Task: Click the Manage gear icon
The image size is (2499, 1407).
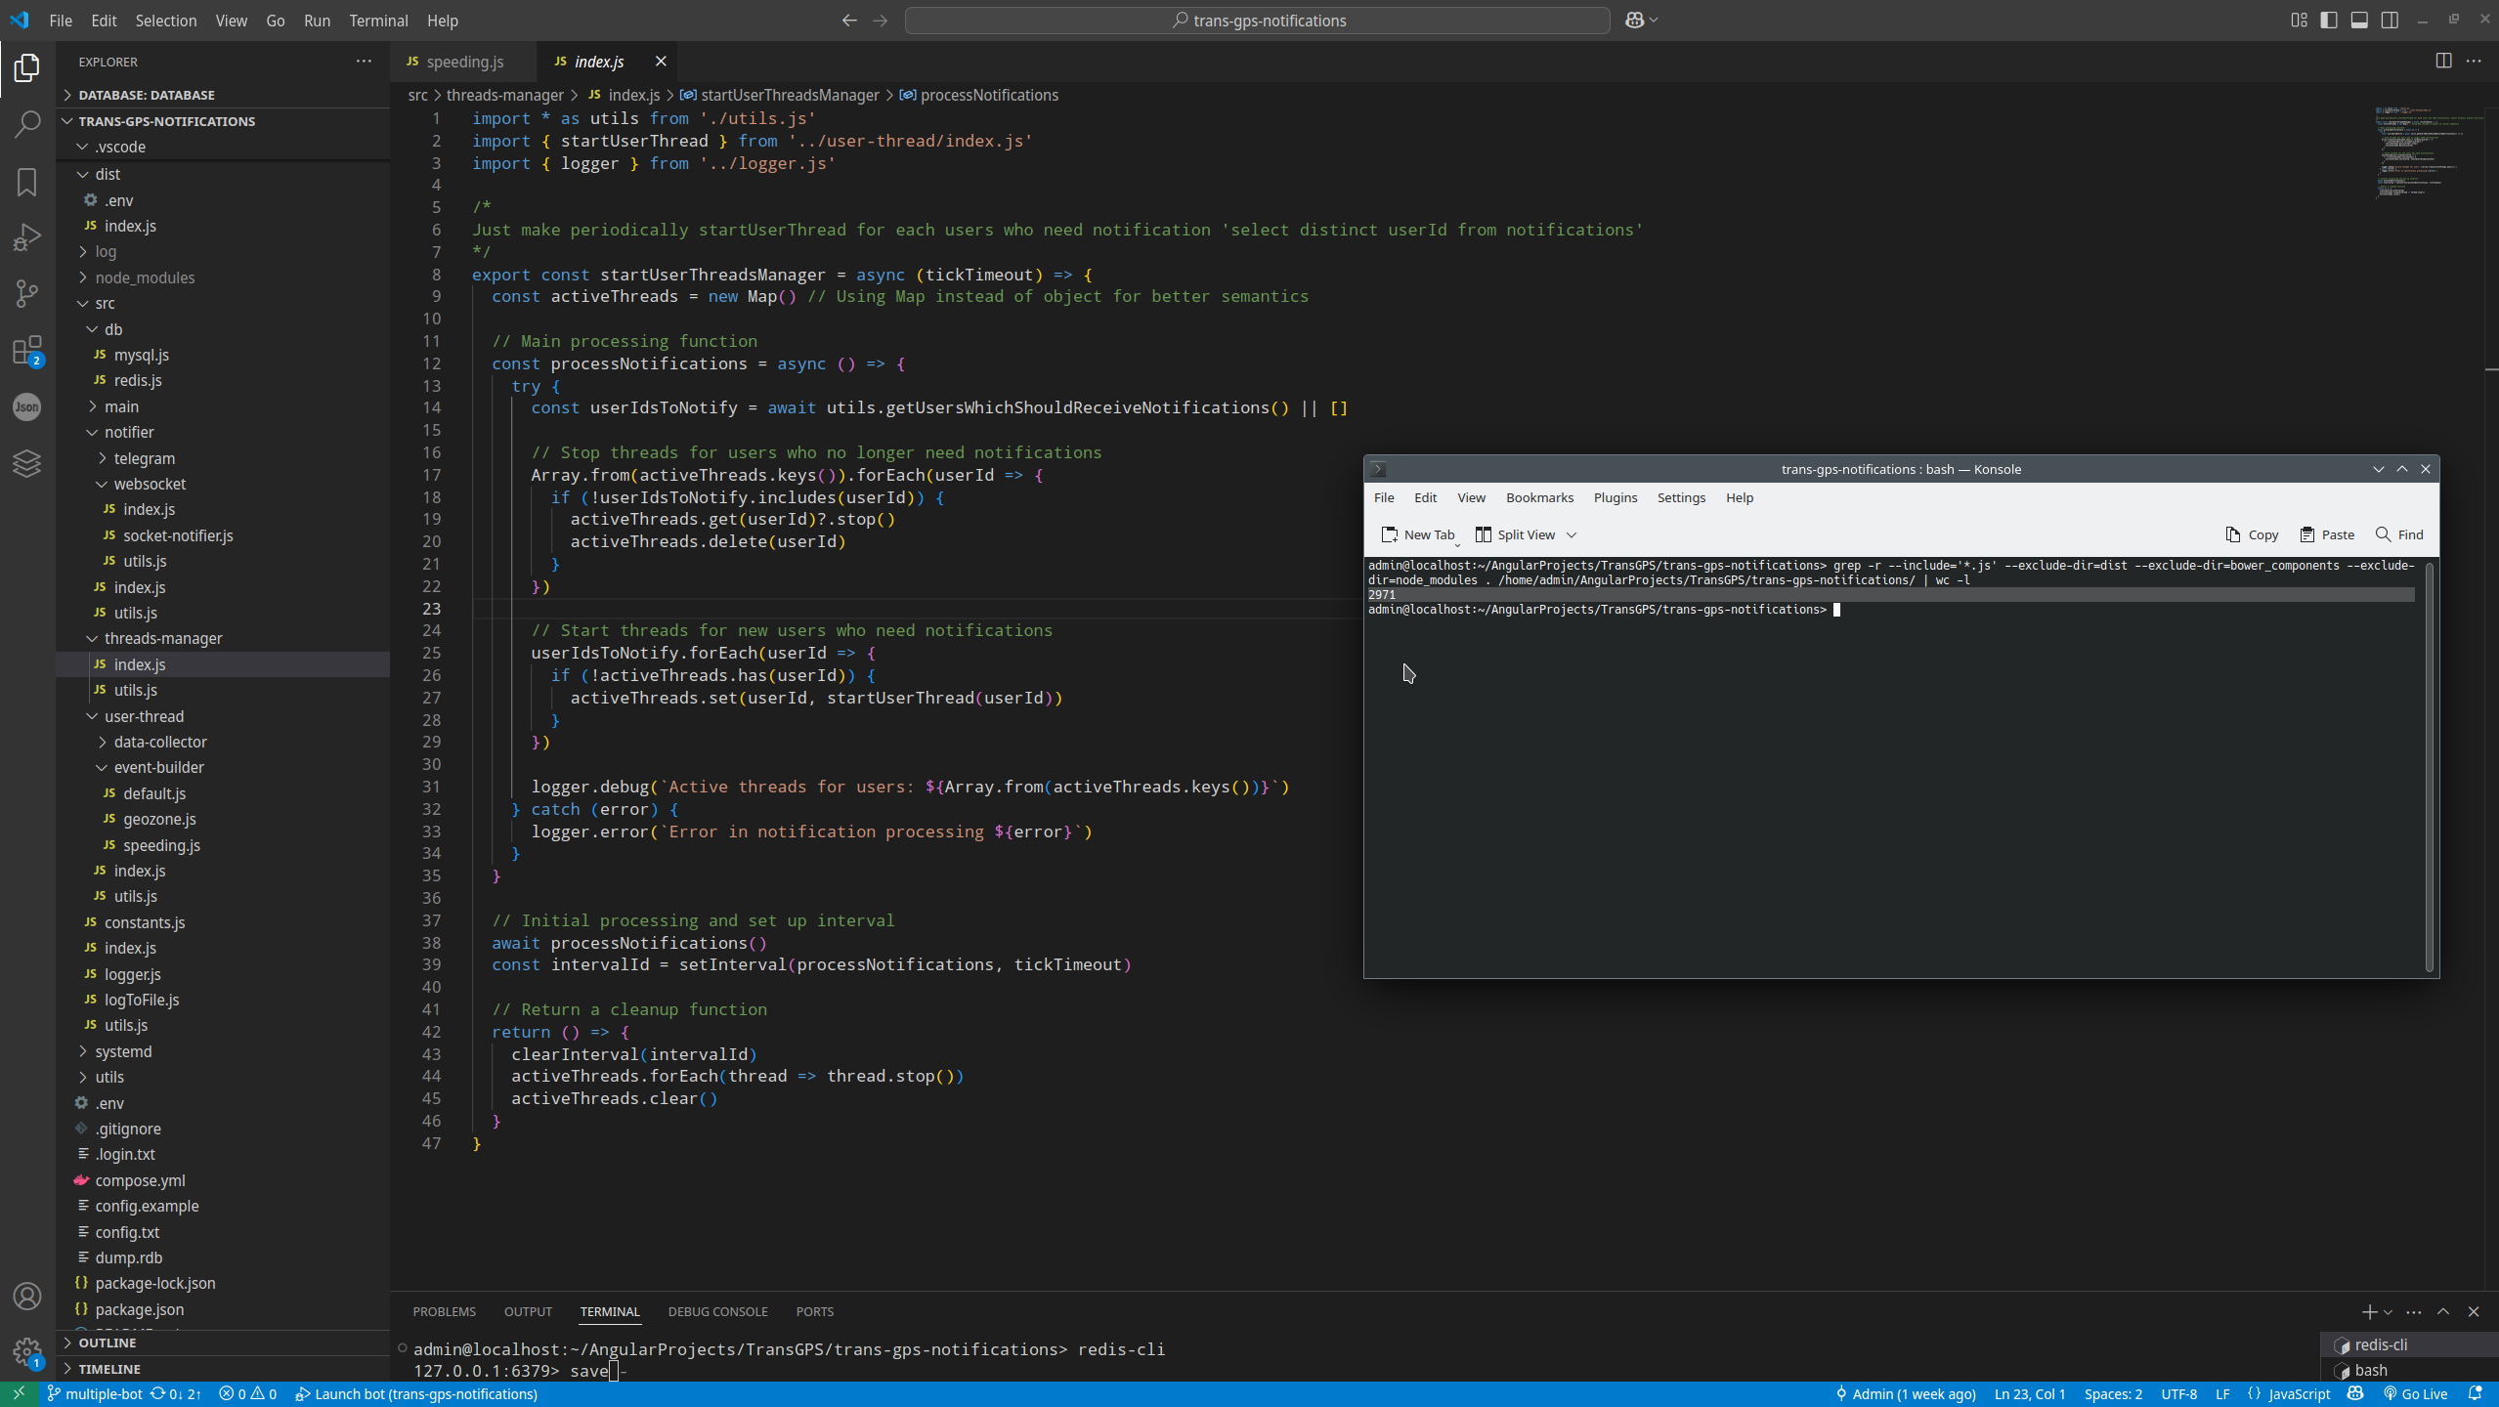Action: 27,1352
